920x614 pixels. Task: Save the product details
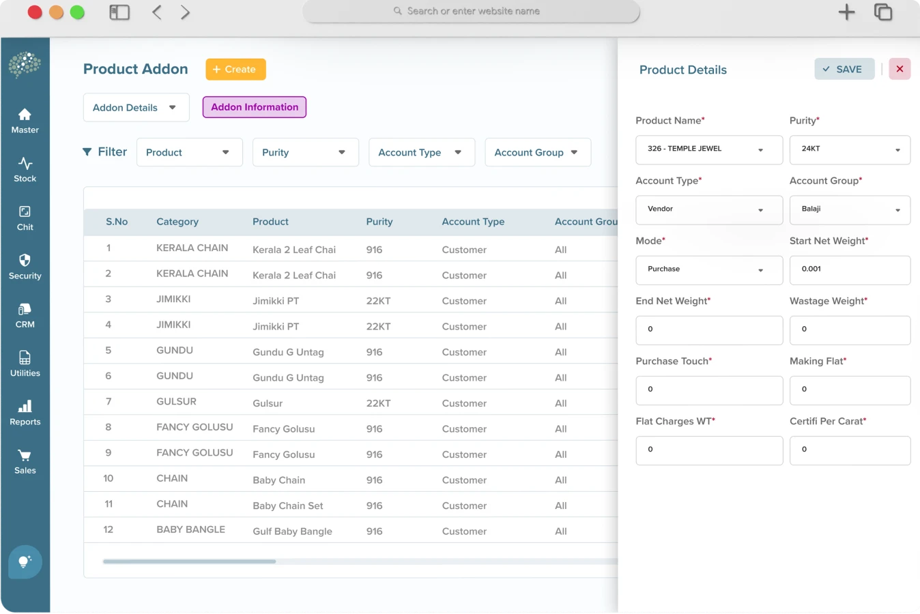[x=844, y=69]
